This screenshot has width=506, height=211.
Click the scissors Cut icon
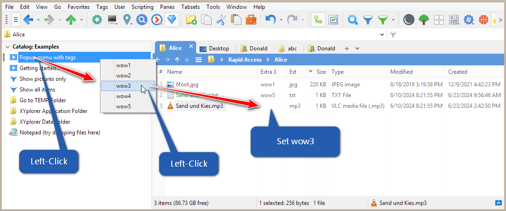coord(221,20)
